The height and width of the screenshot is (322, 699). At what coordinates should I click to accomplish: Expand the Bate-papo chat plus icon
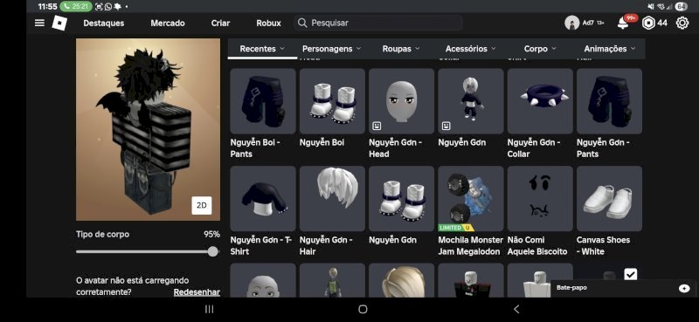(684, 289)
